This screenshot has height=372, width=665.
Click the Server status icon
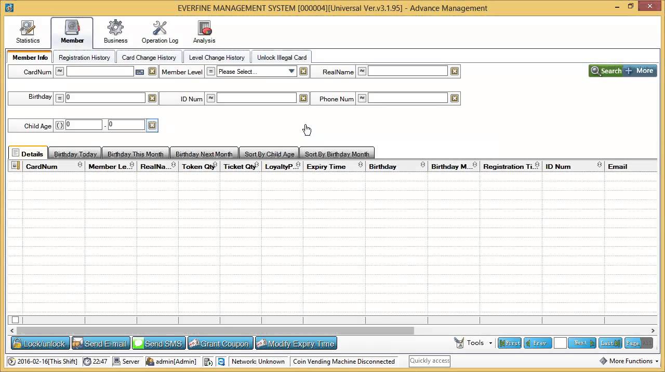pyautogui.click(x=116, y=361)
